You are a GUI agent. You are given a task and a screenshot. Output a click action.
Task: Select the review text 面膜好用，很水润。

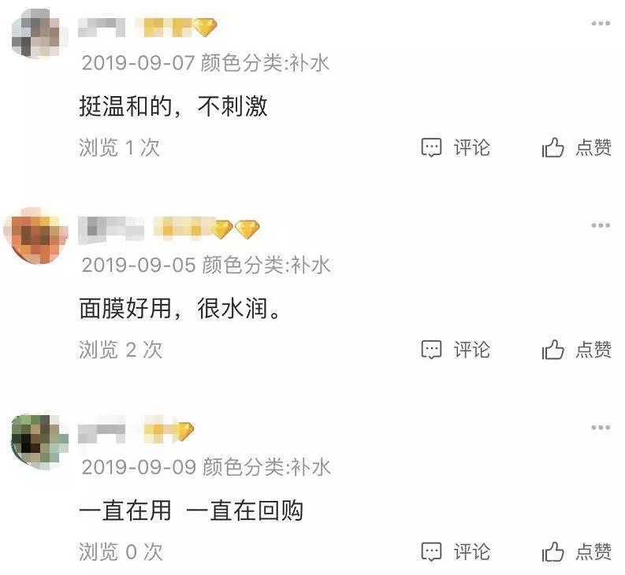[x=180, y=309]
